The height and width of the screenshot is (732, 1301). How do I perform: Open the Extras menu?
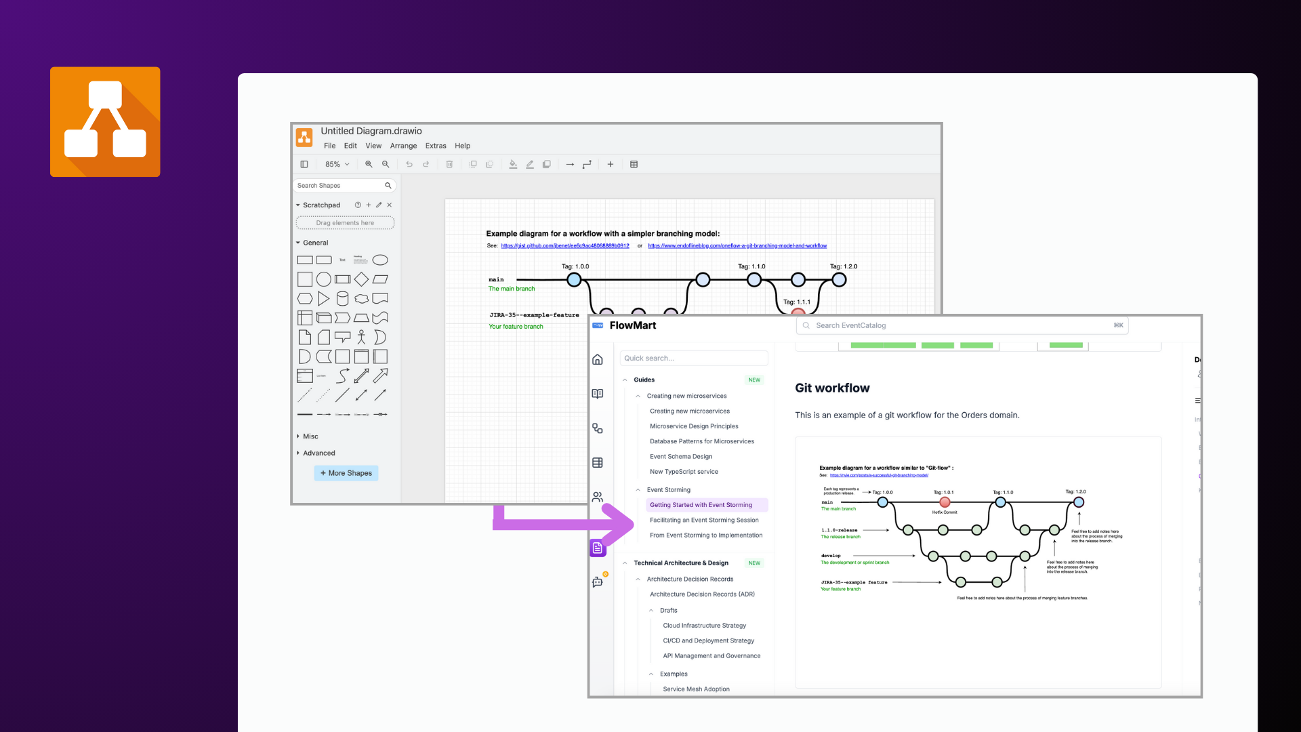tap(436, 146)
